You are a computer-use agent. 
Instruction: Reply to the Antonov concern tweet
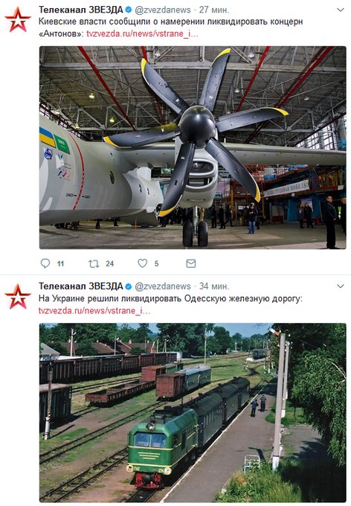click(x=45, y=263)
